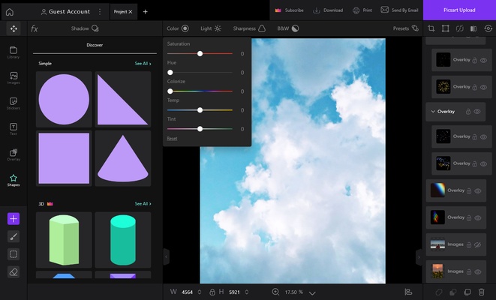
Task: Open the B&W adjustment menu
Action: point(288,28)
